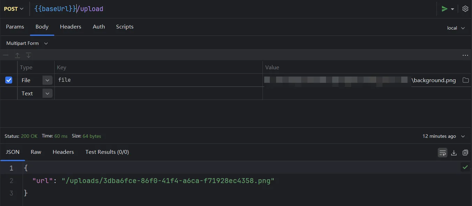The width and height of the screenshot is (472, 206).
Task: Download the response body
Action: 454,153
